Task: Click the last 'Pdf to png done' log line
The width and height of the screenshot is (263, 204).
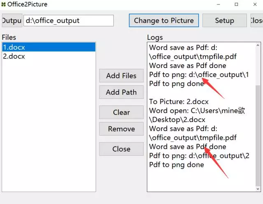Action: click(176, 164)
